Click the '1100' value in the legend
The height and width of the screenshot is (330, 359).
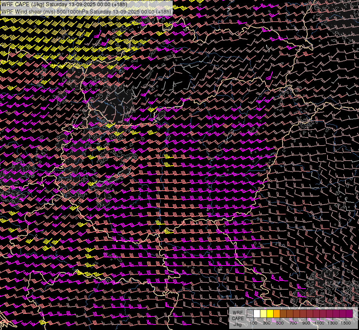click(x=319, y=323)
